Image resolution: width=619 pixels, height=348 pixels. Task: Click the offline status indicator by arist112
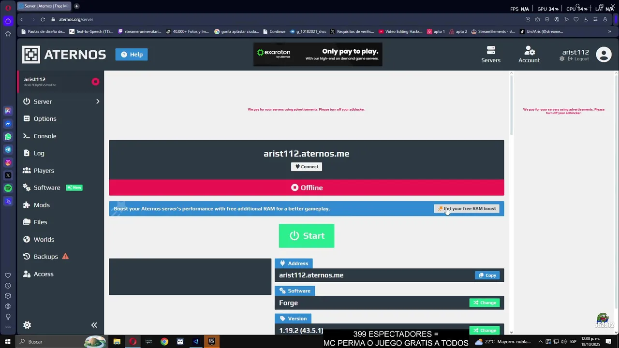pyautogui.click(x=95, y=82)
